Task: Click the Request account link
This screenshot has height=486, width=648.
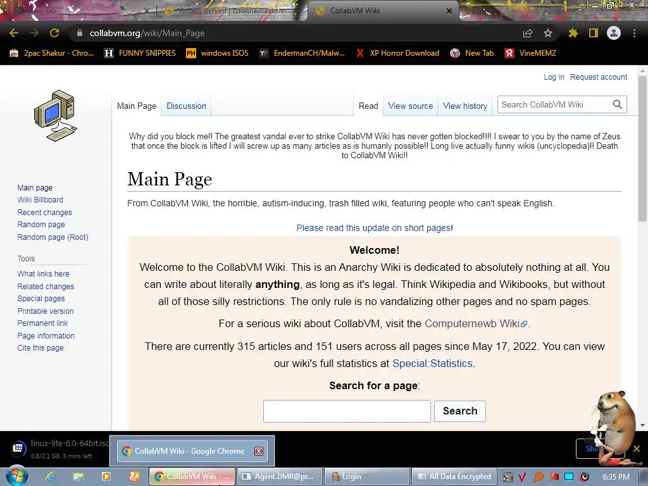Action: [x=599, y=77]
